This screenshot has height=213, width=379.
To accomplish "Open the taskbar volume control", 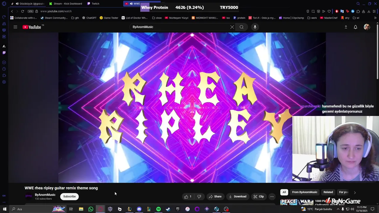I will tap(352, 209).
